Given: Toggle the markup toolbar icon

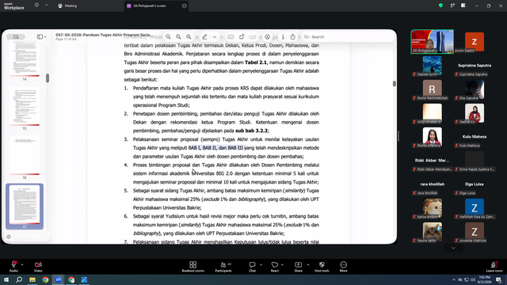Looking at the screenshot, I should [x=268, y=37].
